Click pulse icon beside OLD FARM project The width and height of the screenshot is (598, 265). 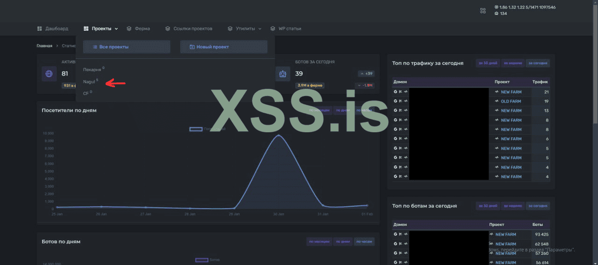pos(497,101)
